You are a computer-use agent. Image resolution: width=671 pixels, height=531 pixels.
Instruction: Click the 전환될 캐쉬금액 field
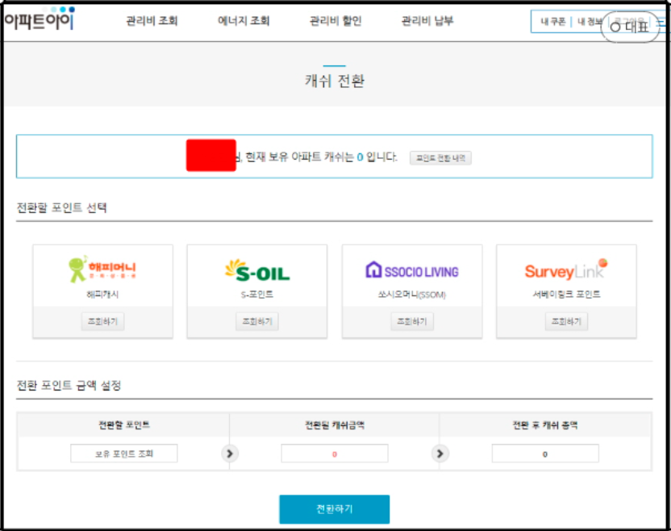[335, 454]
